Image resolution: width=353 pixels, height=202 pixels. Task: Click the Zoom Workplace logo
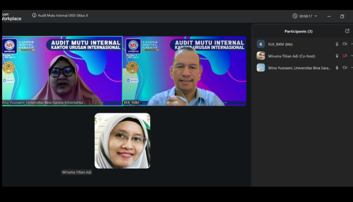(x=11, y=16)
